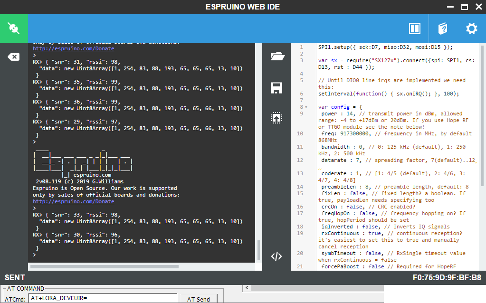Screen dimensions: 486x303
Task: Click the '2v08.119 (c) 2019 G.Williams' text
Action: tap(80, 181)
